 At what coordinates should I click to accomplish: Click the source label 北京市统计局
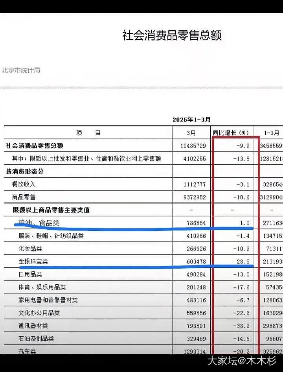pyautogui.click(x=21, y=70)
